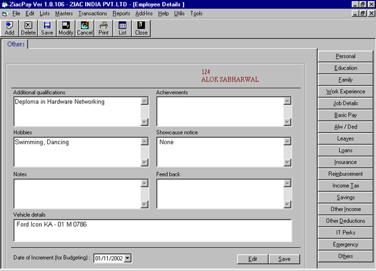Open the Reimbursement section

[x=345, y=174]
